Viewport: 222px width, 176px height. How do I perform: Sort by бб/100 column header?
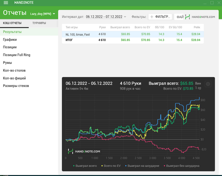(160, 27)
